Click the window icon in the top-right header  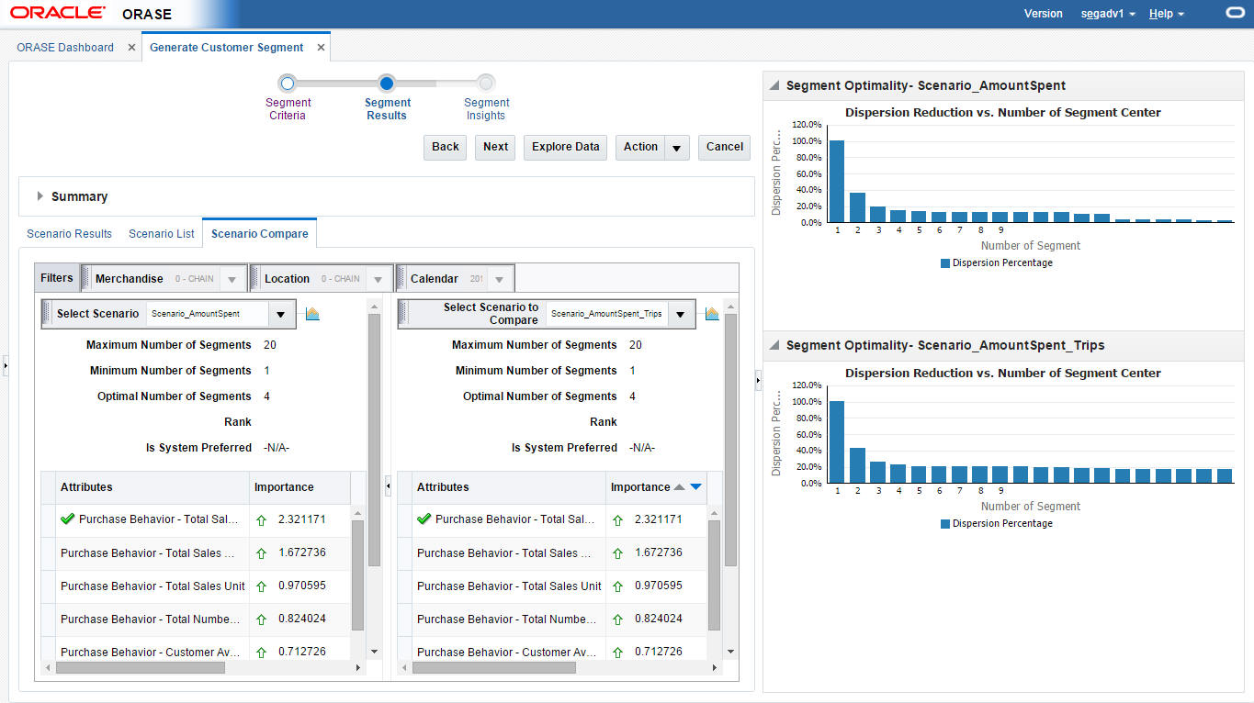pyautogui.click(x=1235, y=14)
